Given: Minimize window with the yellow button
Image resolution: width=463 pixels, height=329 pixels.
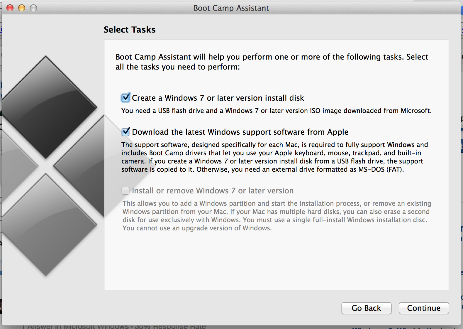Looking at the screenshot, I should click(22, 8).
